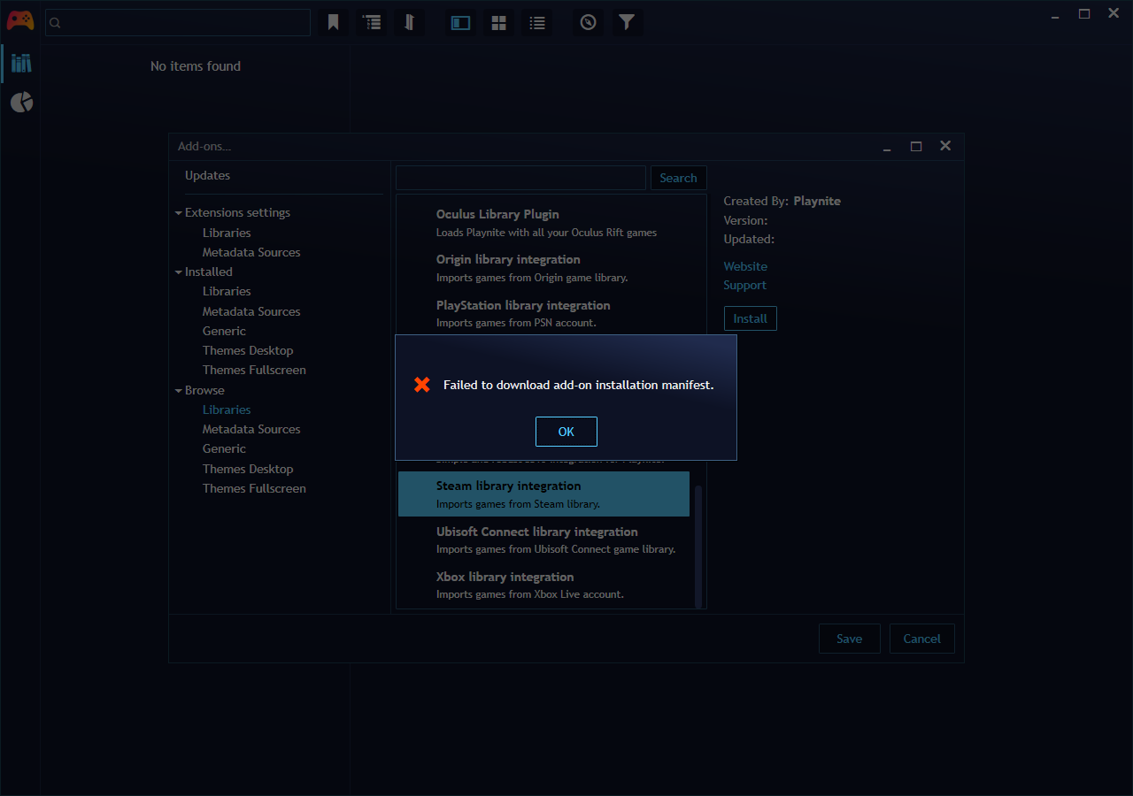Viewport: 1133px width, 796px height.
Task: Switch to Details view mode
Action: tap(460, 22)
